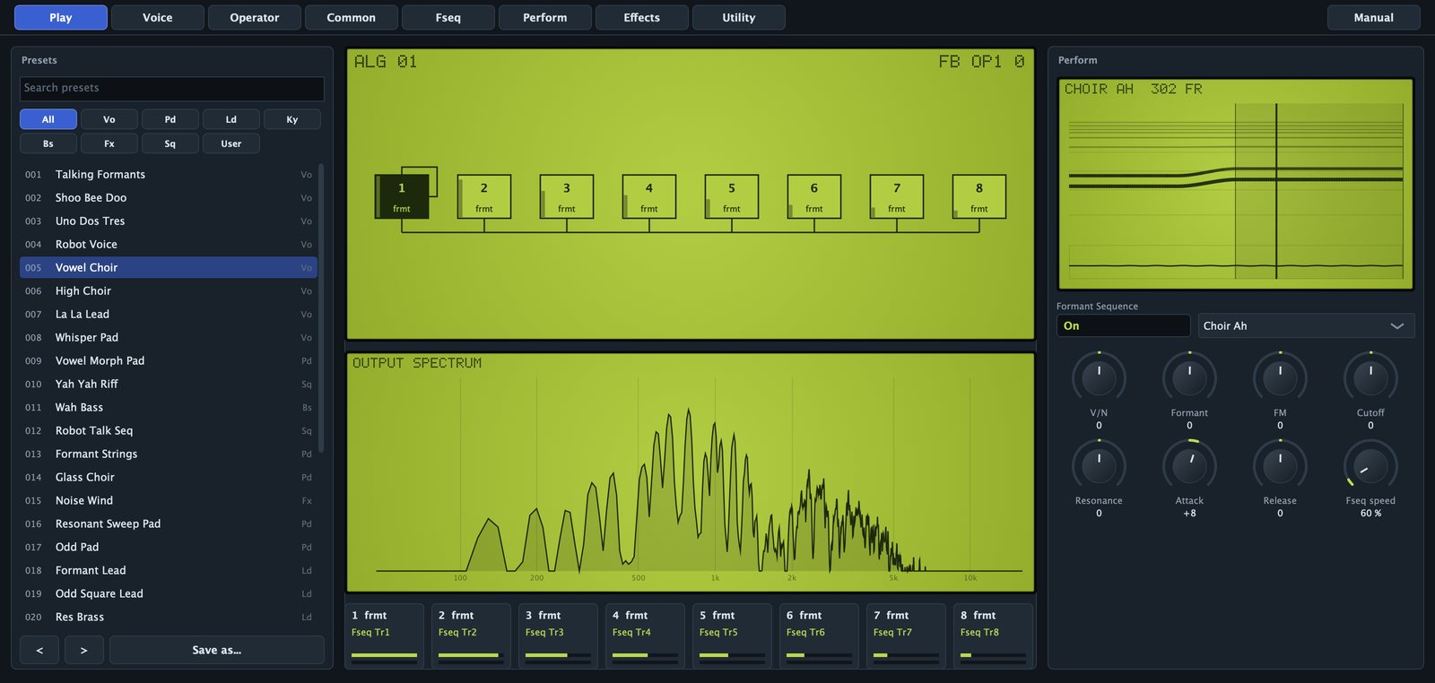Select operator 7 block in algorithm display
1435x683 pixels.
point(897,196)
